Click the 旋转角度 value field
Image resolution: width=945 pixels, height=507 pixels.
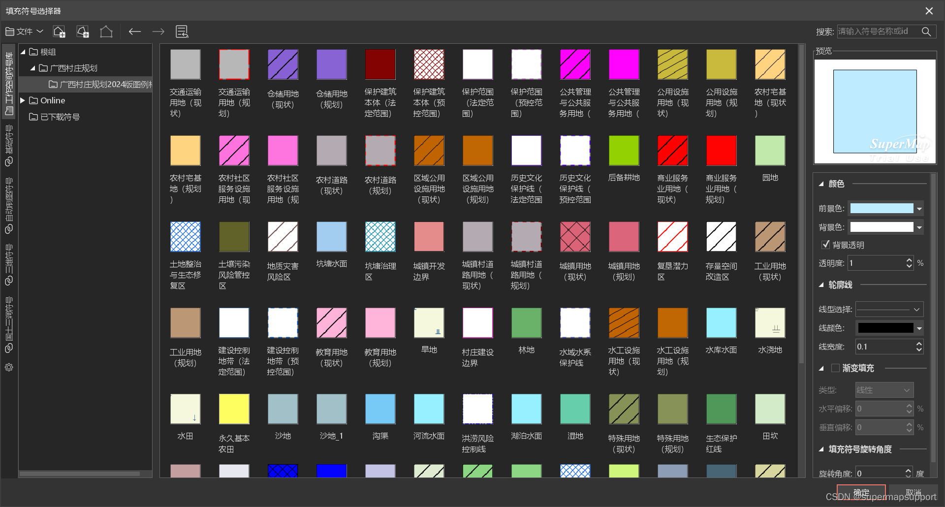point(880,473)
